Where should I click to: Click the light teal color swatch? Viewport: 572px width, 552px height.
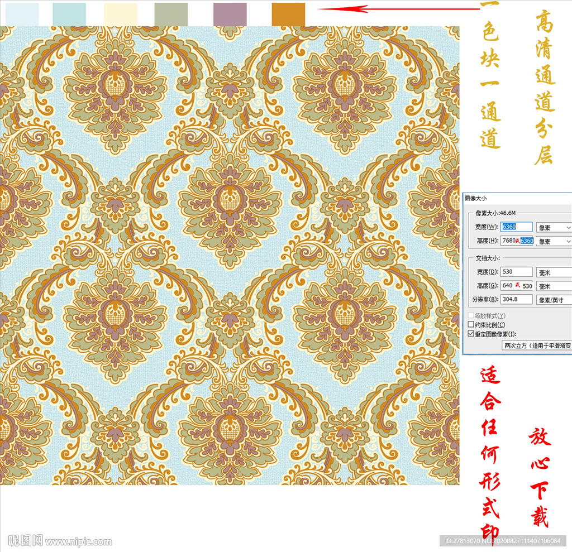[69, 14]
